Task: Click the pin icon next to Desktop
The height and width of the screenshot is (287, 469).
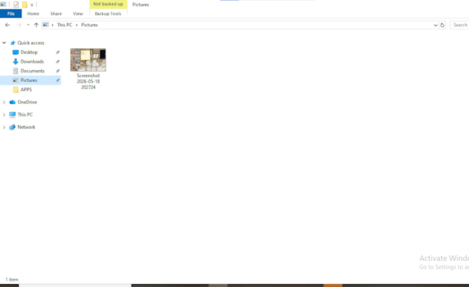Action: [x=57, y=52]
